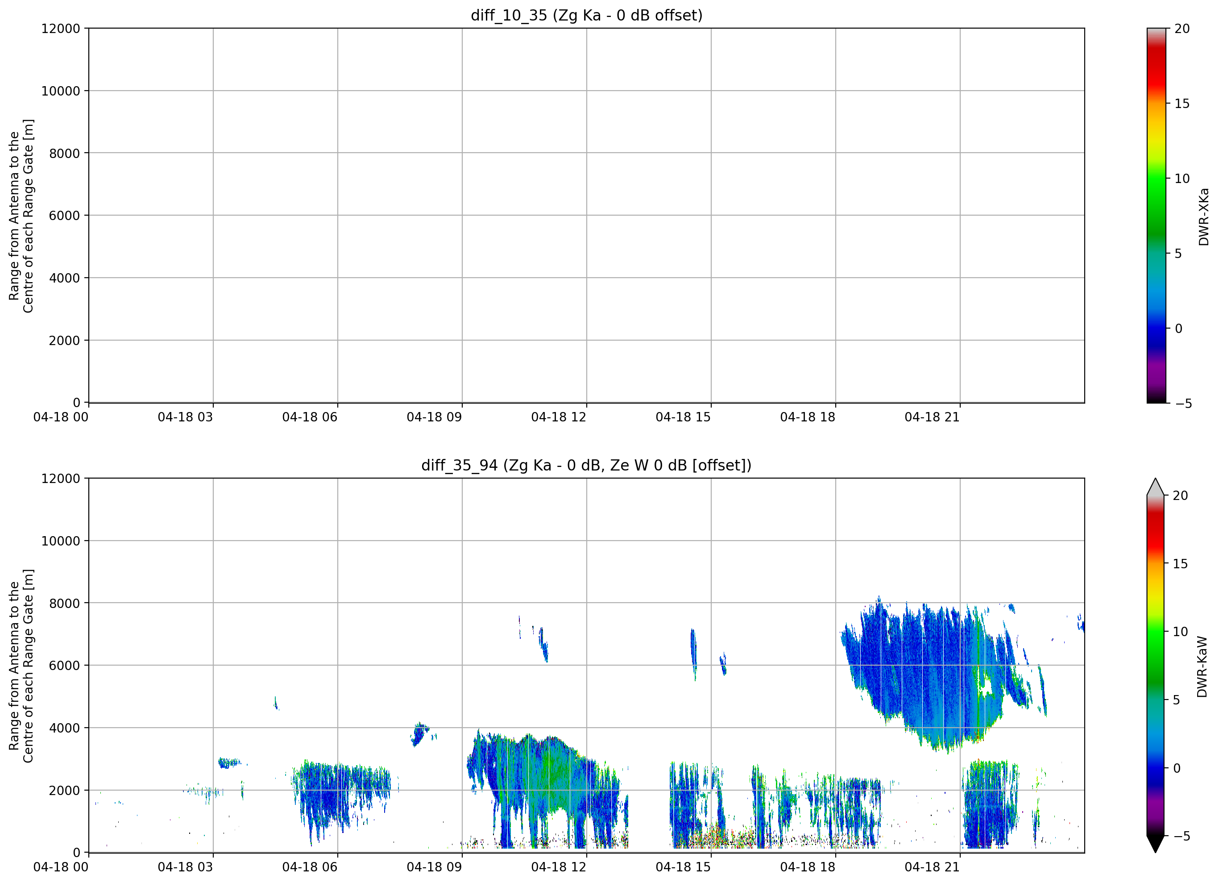Viewport: 1219px width, 883px height.
Task: Click the "10000" y-axis tick of the diff_10_35 plot
Action: tap(61, 91)
